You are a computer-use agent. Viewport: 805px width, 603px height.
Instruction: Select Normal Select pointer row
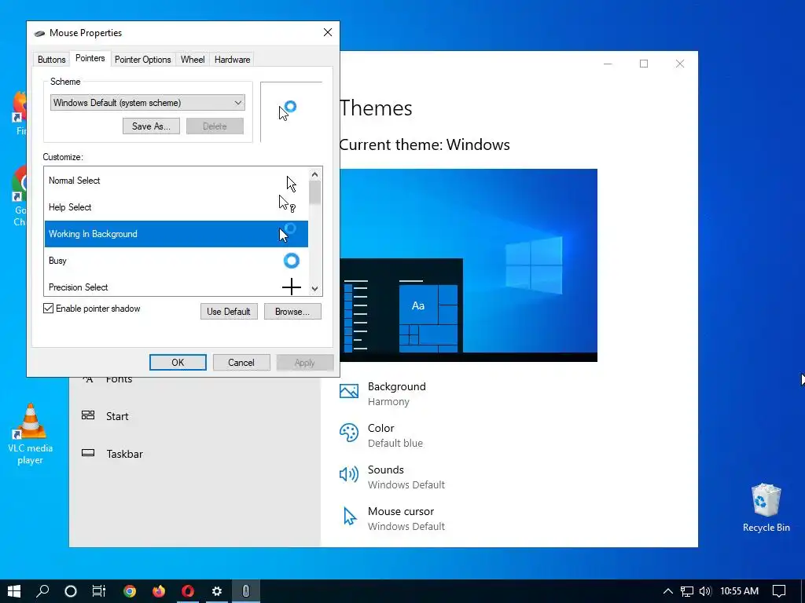coord(176,181)
